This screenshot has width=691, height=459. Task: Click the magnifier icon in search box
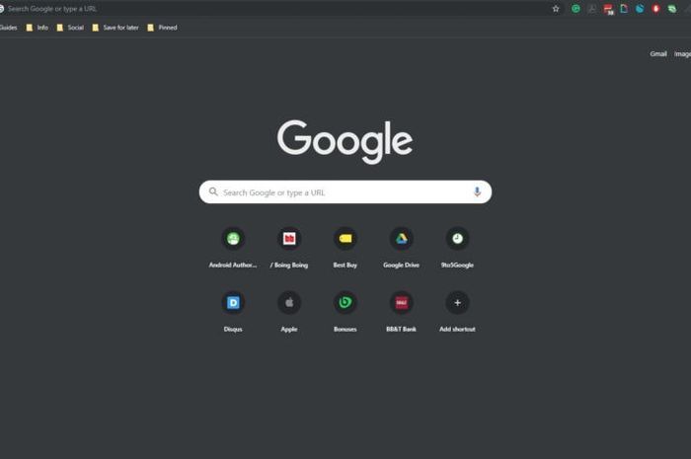coord(213,191)
